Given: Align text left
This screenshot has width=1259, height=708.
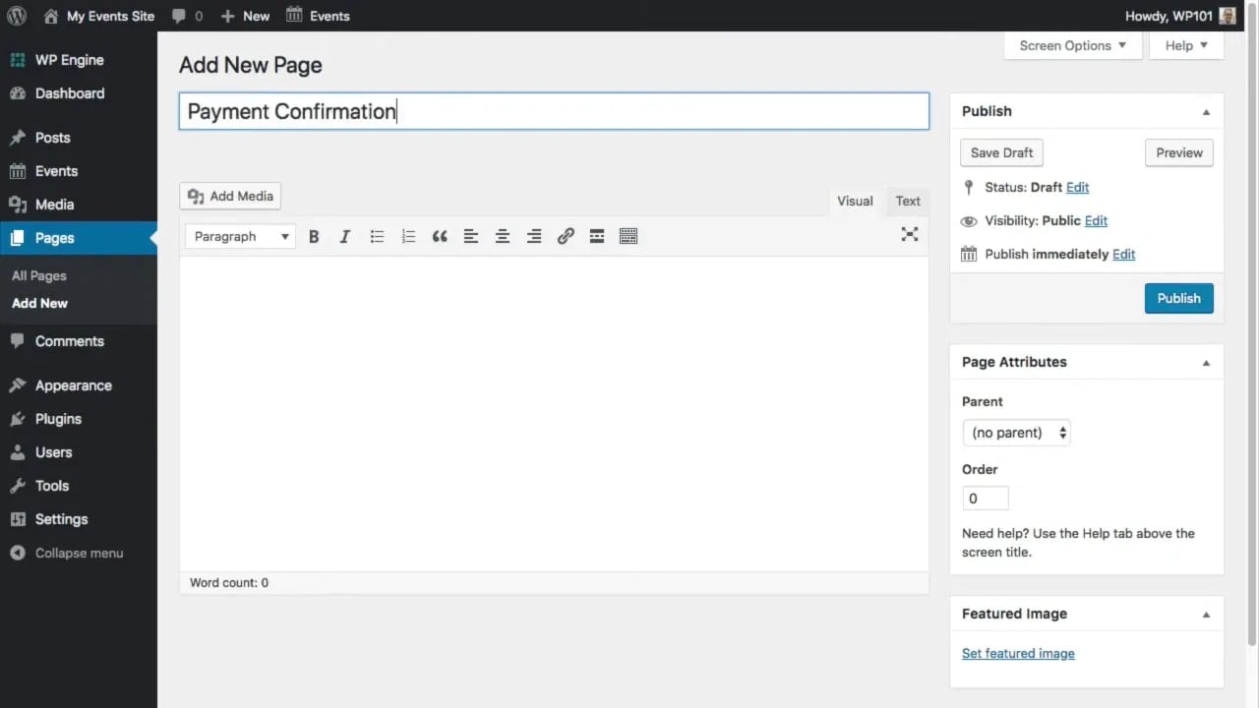Looking at the screenshot, I should coord(471,236).
